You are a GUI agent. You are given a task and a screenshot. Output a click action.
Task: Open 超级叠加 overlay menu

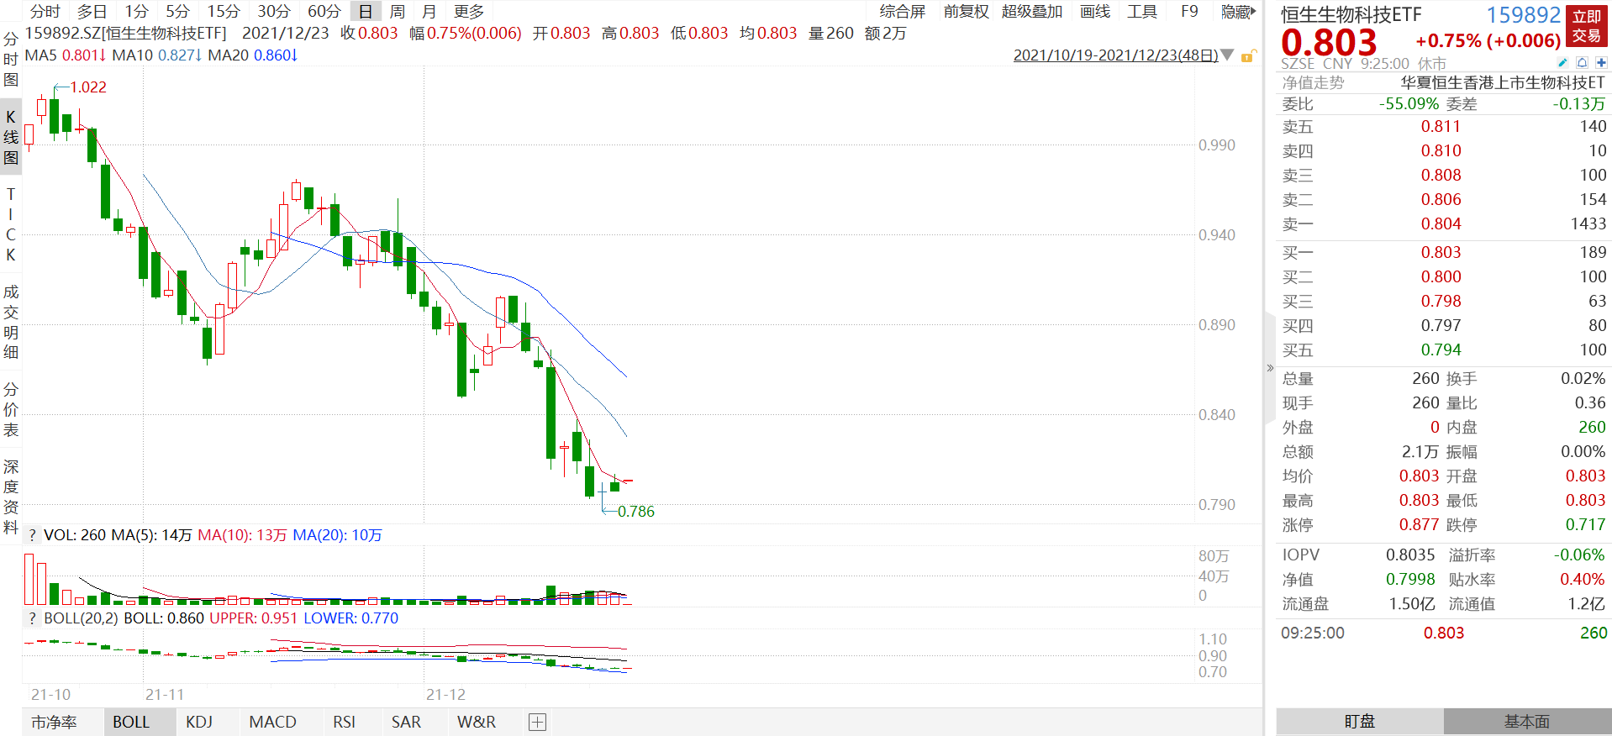coord(1031,12)
